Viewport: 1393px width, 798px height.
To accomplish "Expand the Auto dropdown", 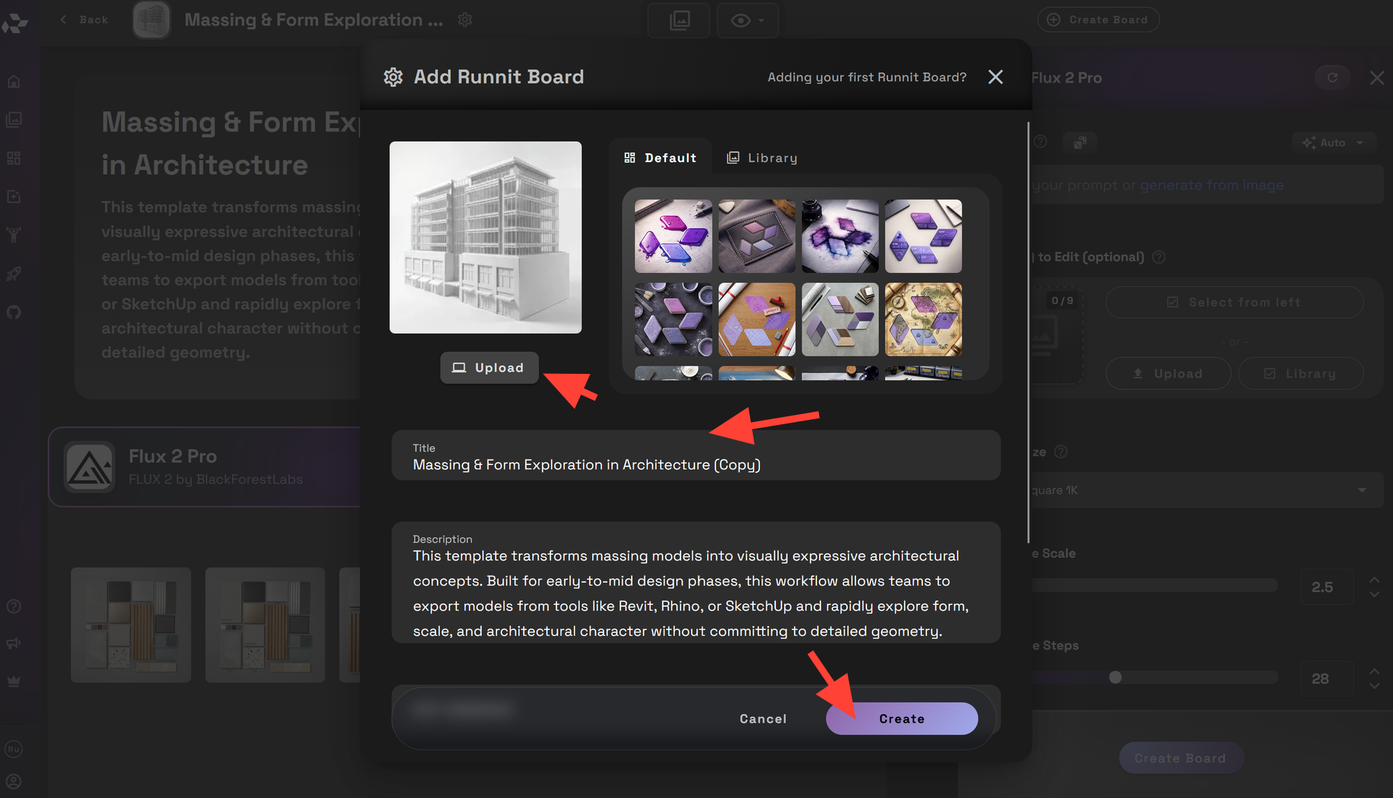I will 1333,143.
